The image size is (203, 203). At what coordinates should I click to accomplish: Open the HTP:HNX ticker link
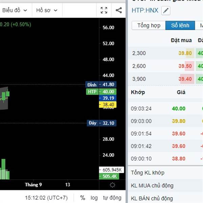pyautogui.click(x=145, y=10)
